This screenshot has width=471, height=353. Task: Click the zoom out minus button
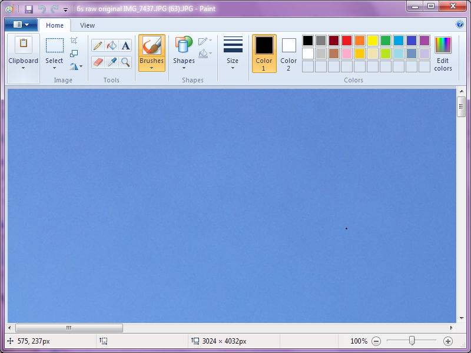click(x=376, y=341)
